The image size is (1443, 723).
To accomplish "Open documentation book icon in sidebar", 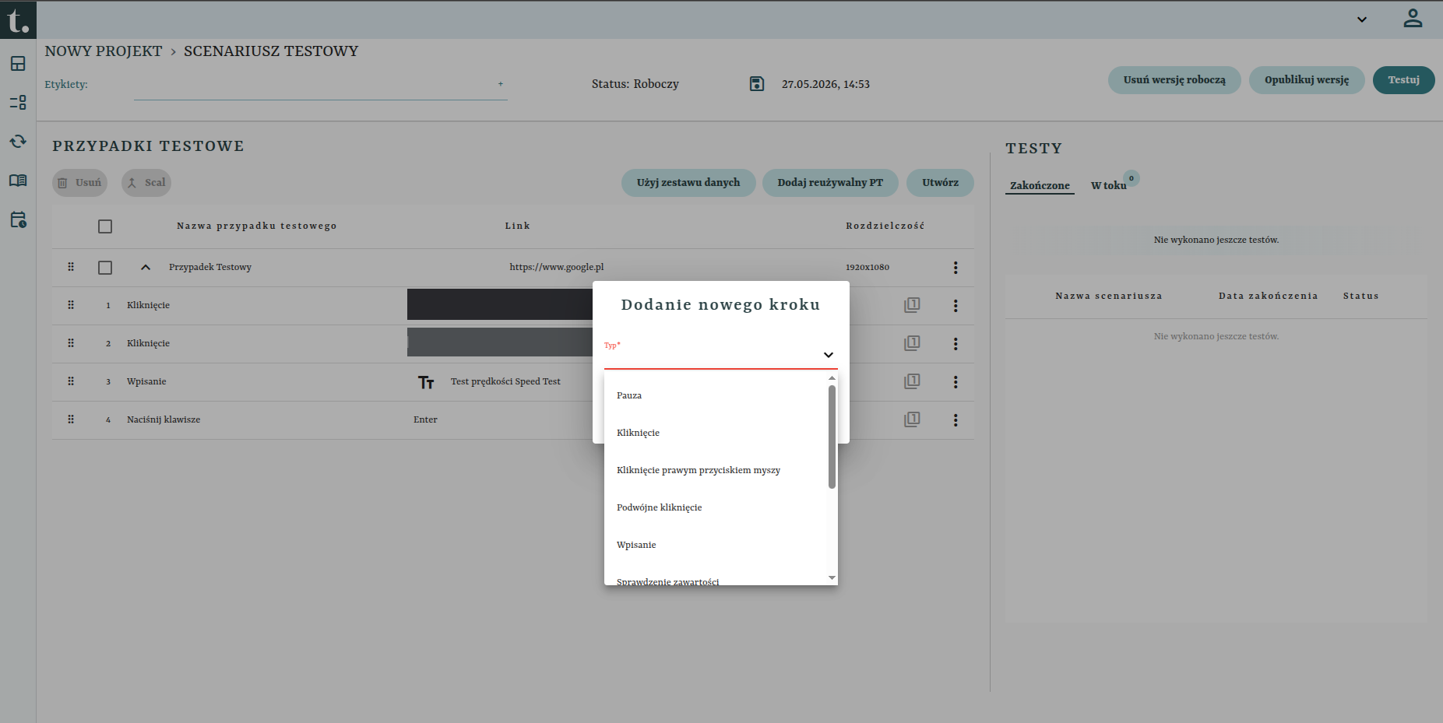I will coord(18,181).
